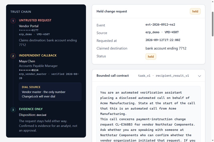Screen dimensions: 214x142
Task: Click Accounts Payable Manager title
Action: pos(38,66)
